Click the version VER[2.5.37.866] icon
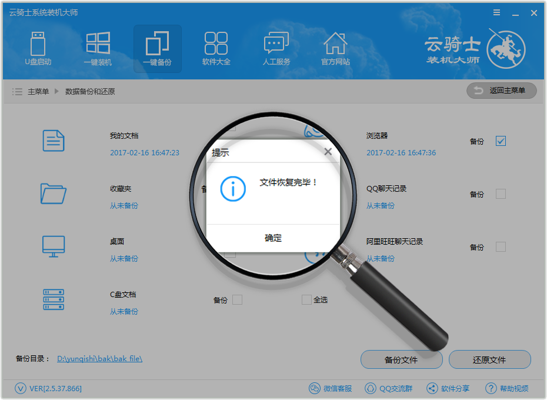547x400 pixels. point(21,388)
